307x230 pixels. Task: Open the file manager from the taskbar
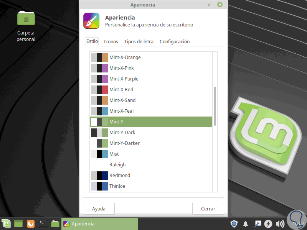coord(55,223)
